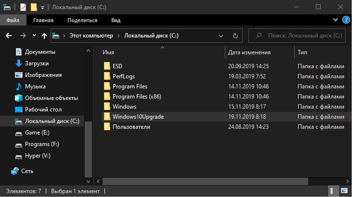Click the horizontal scroll right arrow
The height and width of the screenshot is (197, 352).
coord(348,181)
